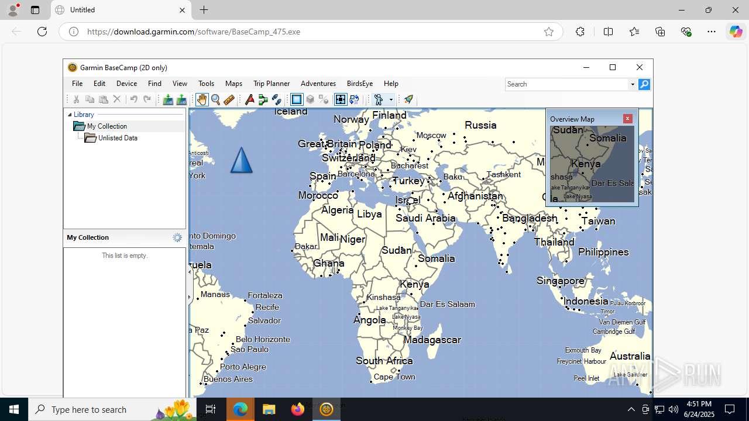Click the Delete X toolbar icon
This screenshot has width=749, height=421.
pos(117,99)
